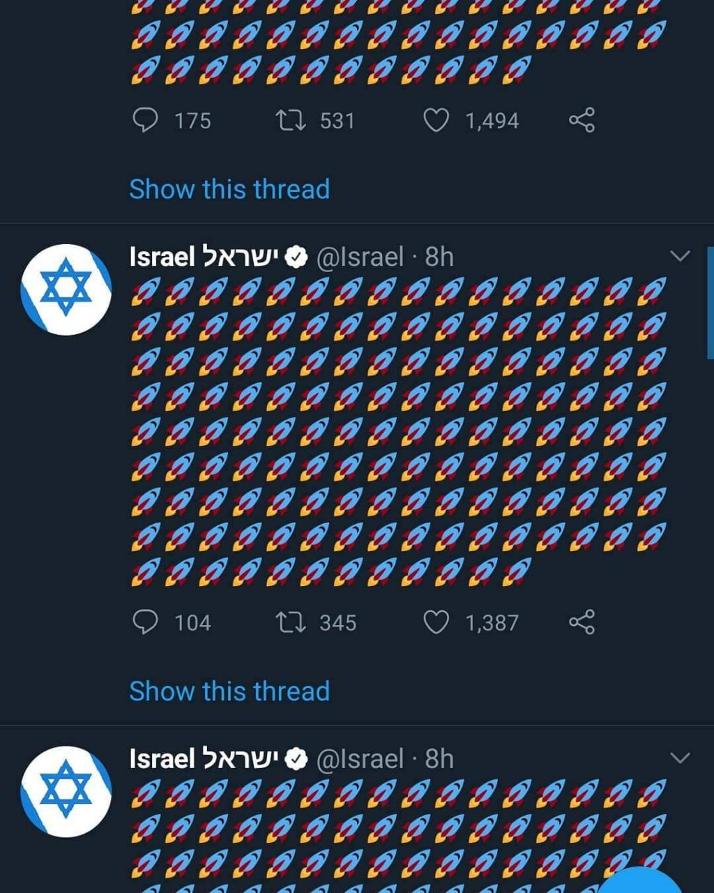Retweet the tweet with 345 retweets
The height and width of the screenshot is (893, 714).
(x=290, y=622)
